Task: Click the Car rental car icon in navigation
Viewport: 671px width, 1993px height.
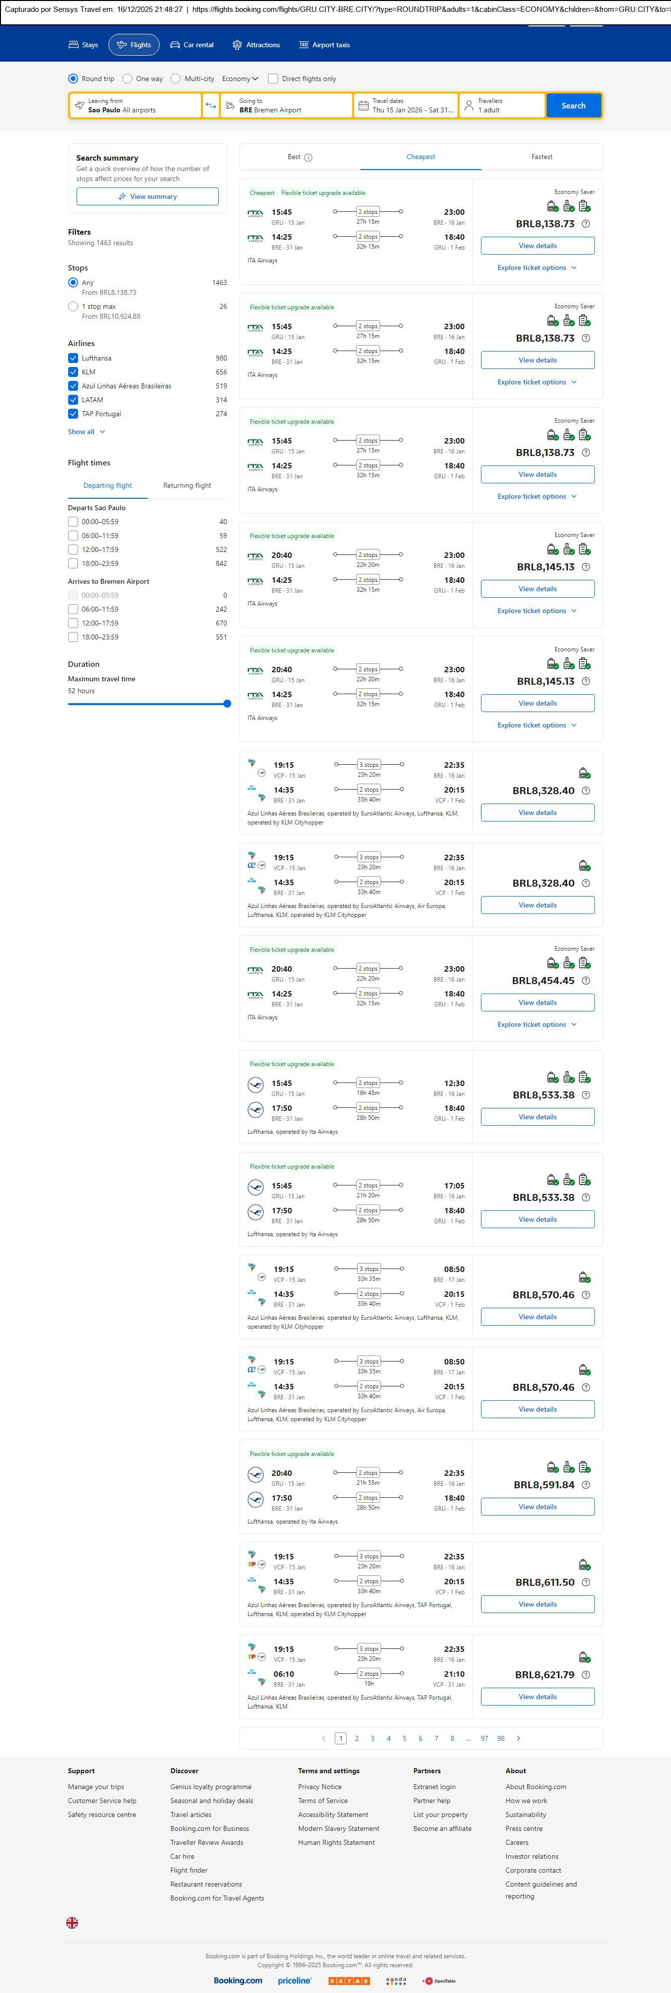Action: 175,45
